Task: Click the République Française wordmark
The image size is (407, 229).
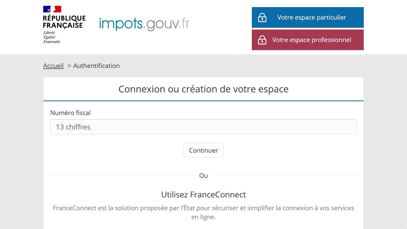Action: tap(64, 22)
